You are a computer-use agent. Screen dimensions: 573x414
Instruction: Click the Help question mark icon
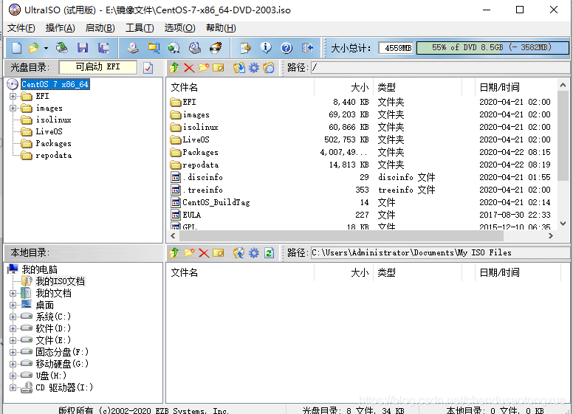pyautogui.click(x=286, y=48)
